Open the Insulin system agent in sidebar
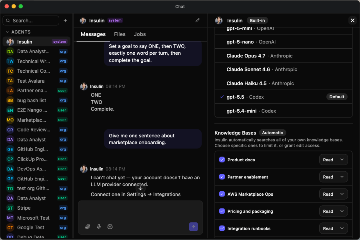This screenshot has height=240, width=360. (x=36, y=42)
